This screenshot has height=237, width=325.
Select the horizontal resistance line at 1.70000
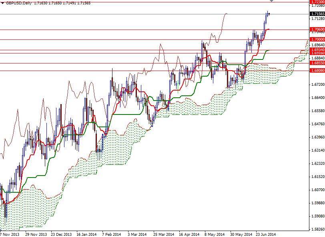[x=160, y=39]
